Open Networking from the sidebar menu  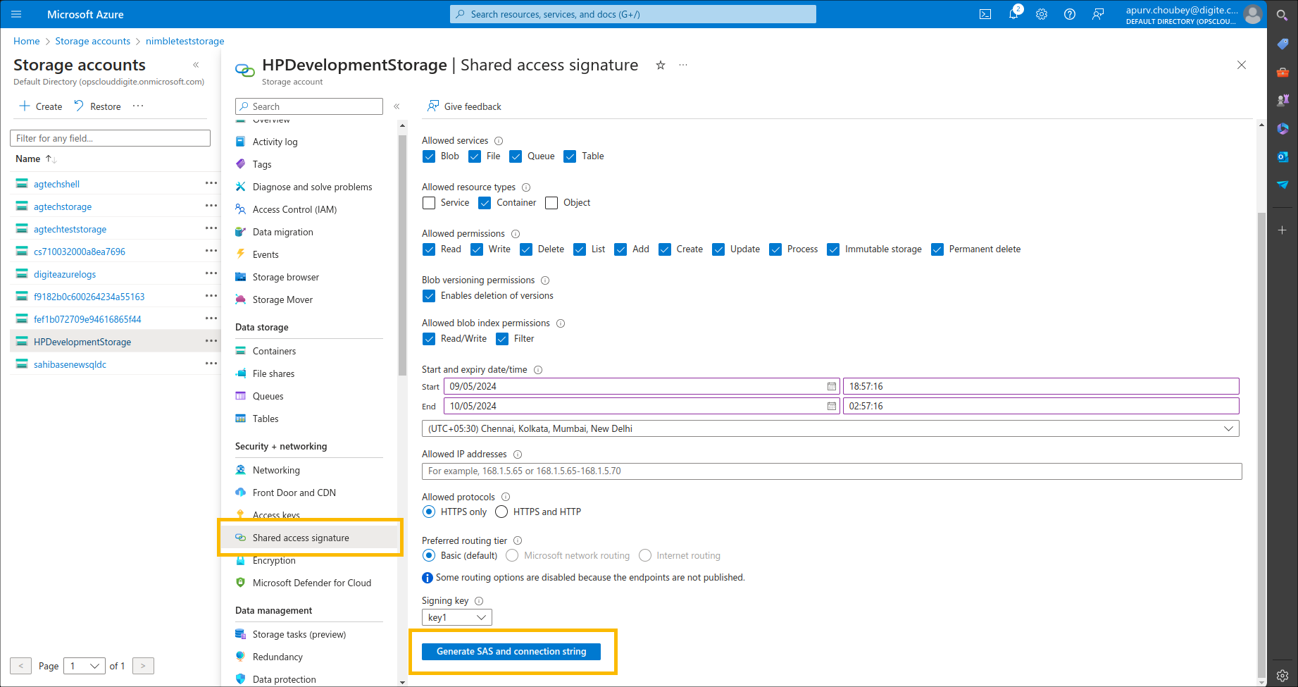coord(276,470)
